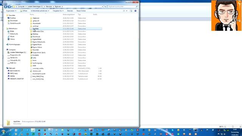Select MEDIAPC-DESKTOP under Netzwerk
Screen dimensions: 242x136
(17, 79)
